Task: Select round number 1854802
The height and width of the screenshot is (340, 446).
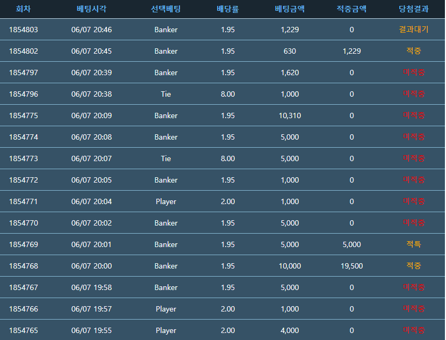Action: pos(23,51)
